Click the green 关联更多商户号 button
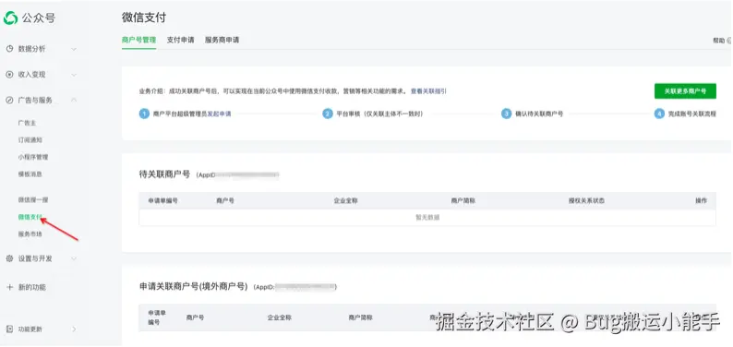Image resolution: width=733 pixels, height=347 pixels. coord(685,91)
